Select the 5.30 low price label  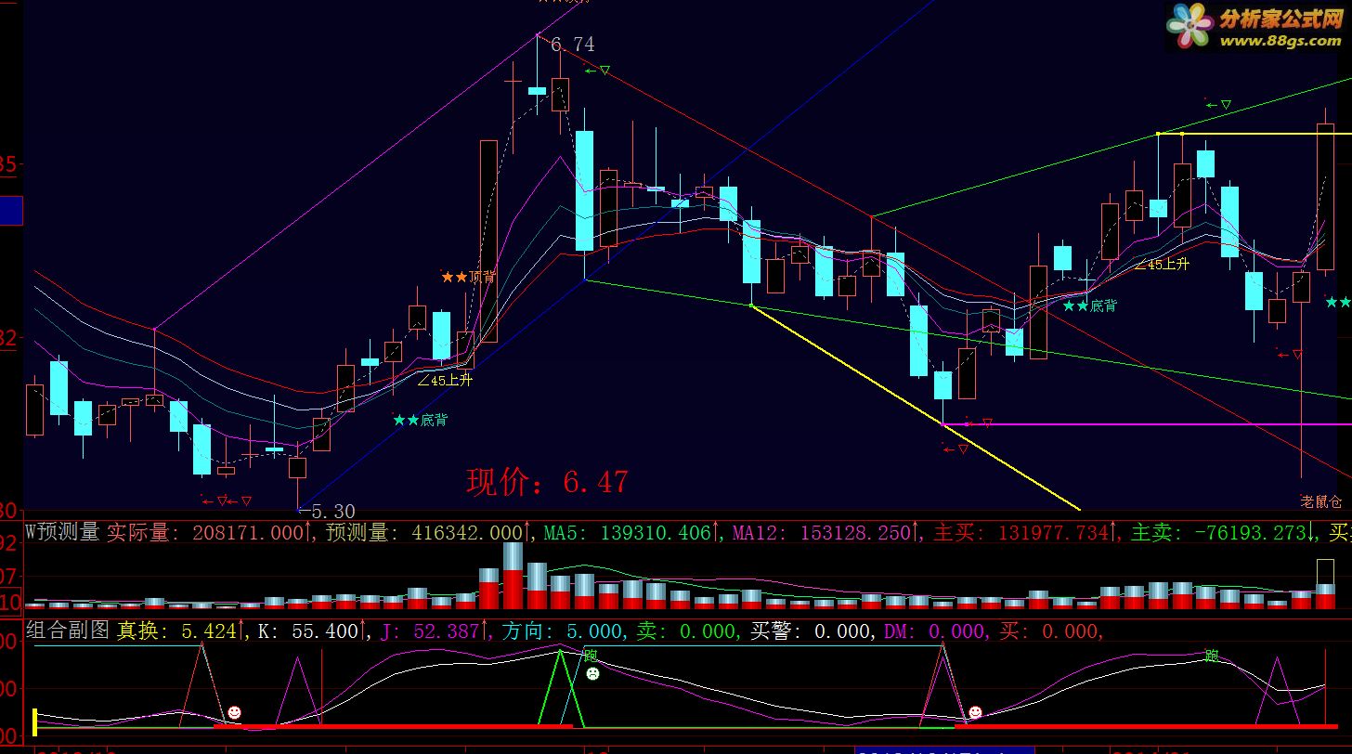click(x=331, y=512)
